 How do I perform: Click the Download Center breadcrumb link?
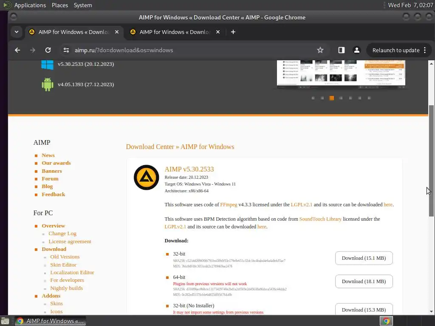(150, 146)
